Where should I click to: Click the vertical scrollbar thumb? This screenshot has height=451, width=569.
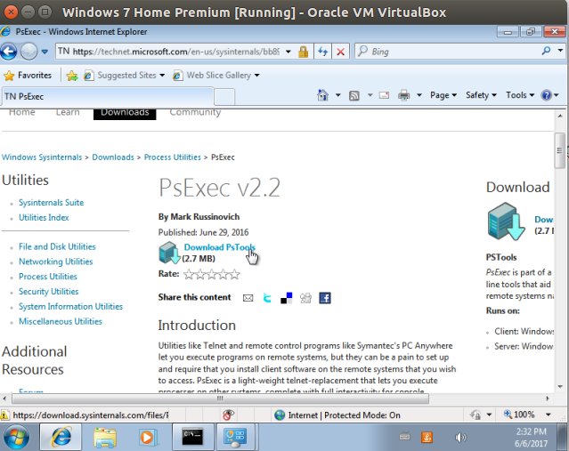[559, 150]
